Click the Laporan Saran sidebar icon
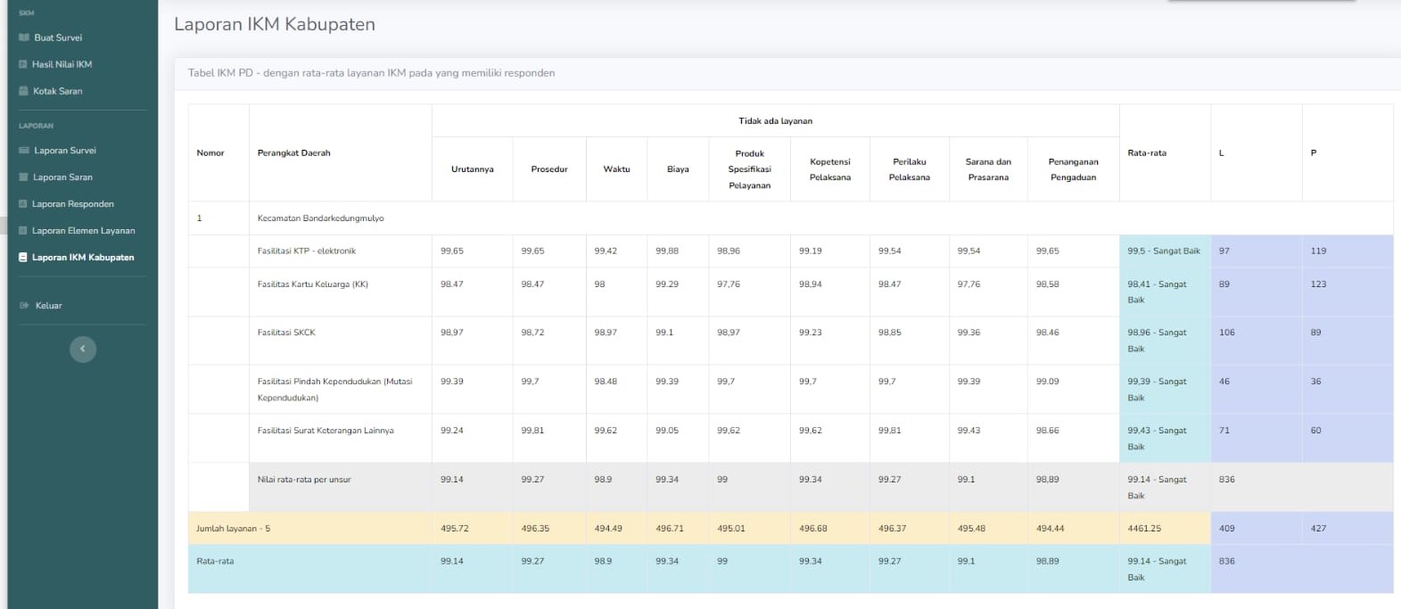 pyautogui.click(x=24, y=177)
